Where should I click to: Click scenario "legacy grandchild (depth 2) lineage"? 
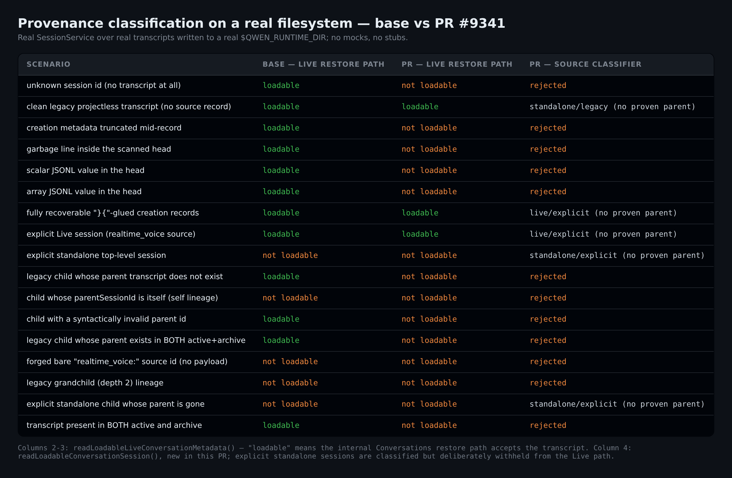point(95,382)
